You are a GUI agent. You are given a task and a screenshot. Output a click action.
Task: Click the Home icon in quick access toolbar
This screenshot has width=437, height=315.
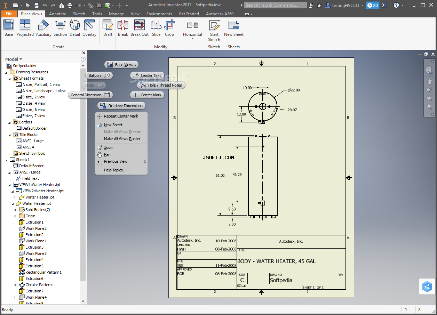pos(62,5)
